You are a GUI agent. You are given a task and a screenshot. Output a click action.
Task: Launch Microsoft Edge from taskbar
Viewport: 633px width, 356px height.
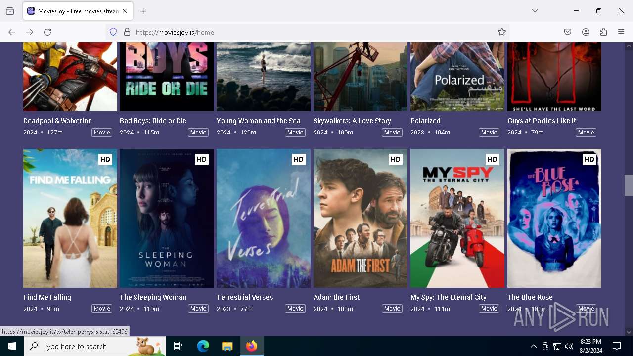pyautogui.click(x=203, y=346)
